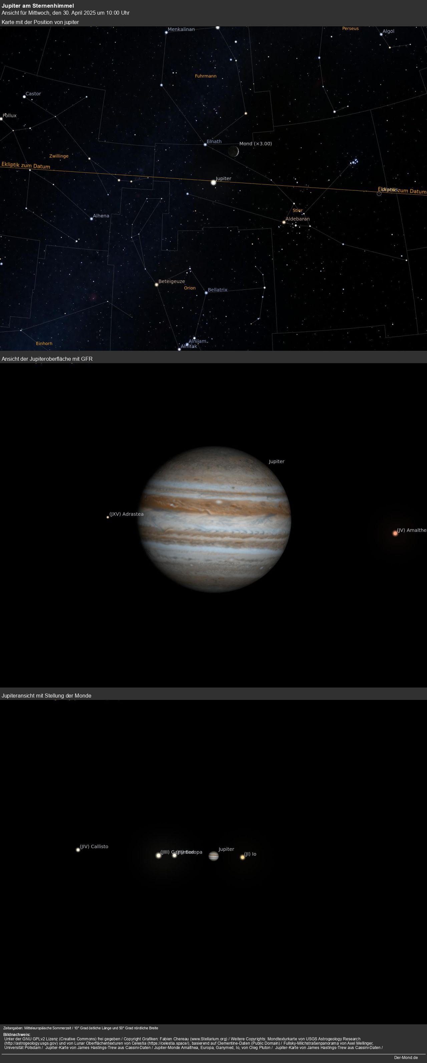The image size is (427, 1063).
Task: Click the Bellatrix star dot
Action: 206,293
